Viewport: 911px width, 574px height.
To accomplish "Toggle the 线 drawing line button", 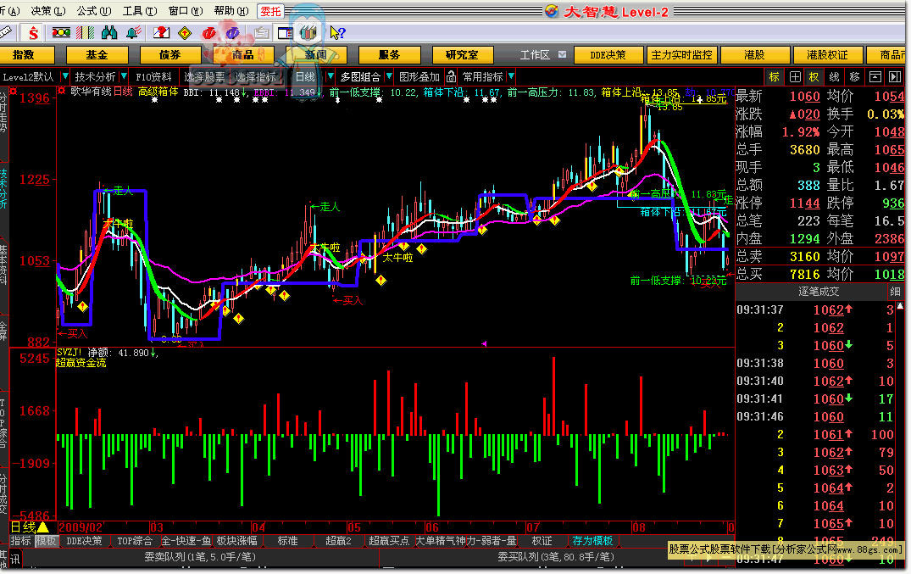I will [834, 77].
